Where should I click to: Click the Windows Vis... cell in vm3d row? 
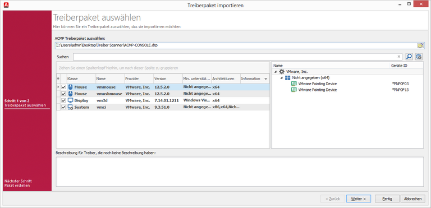coord(197,100)
